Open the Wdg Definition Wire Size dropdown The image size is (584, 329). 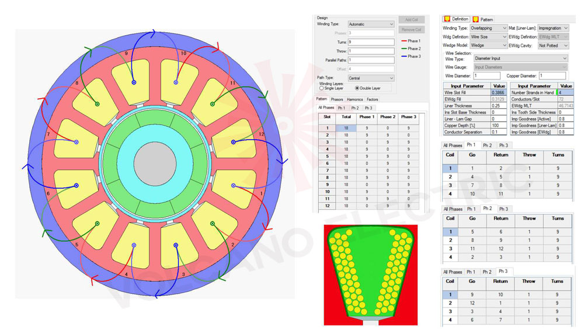pyautogui.click(x=488, y=37)
